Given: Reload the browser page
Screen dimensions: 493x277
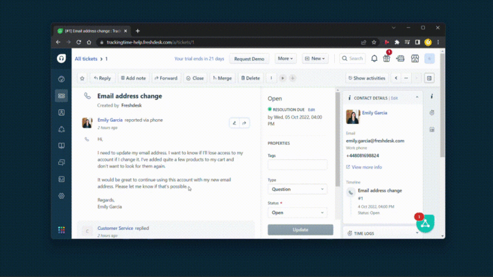Looking at the screenshot, I should click(78, 42).
